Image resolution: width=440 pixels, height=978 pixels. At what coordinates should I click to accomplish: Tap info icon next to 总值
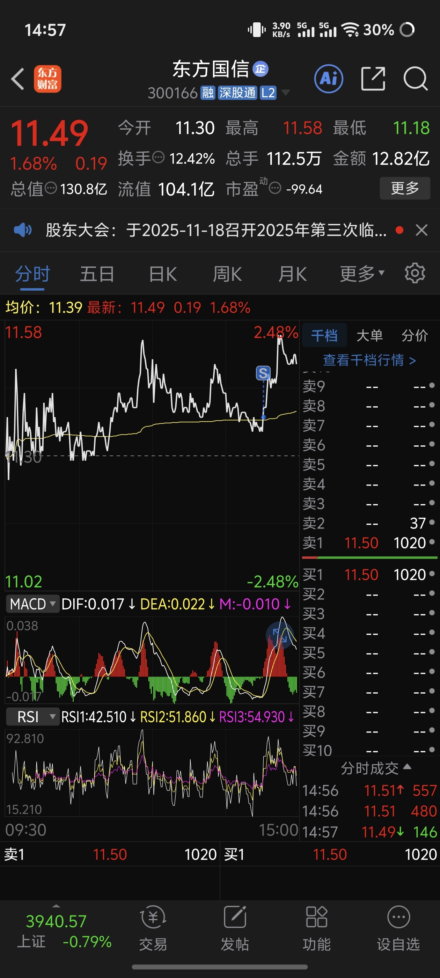pos(51,188)
